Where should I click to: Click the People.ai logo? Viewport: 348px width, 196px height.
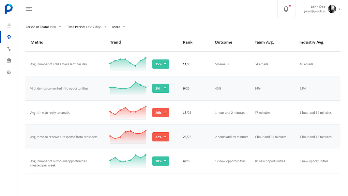click(9, 9)
